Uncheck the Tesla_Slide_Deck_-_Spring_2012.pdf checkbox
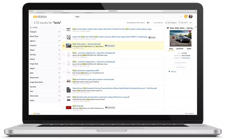 pyautogui.click(x=64, y=46)
